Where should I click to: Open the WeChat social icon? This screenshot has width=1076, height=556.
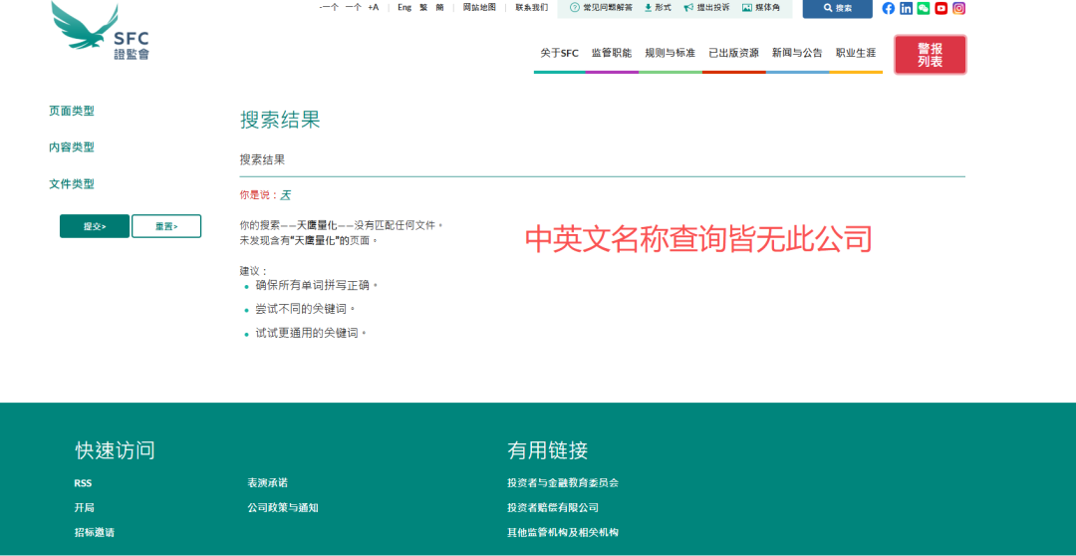[x=924, y=8]
